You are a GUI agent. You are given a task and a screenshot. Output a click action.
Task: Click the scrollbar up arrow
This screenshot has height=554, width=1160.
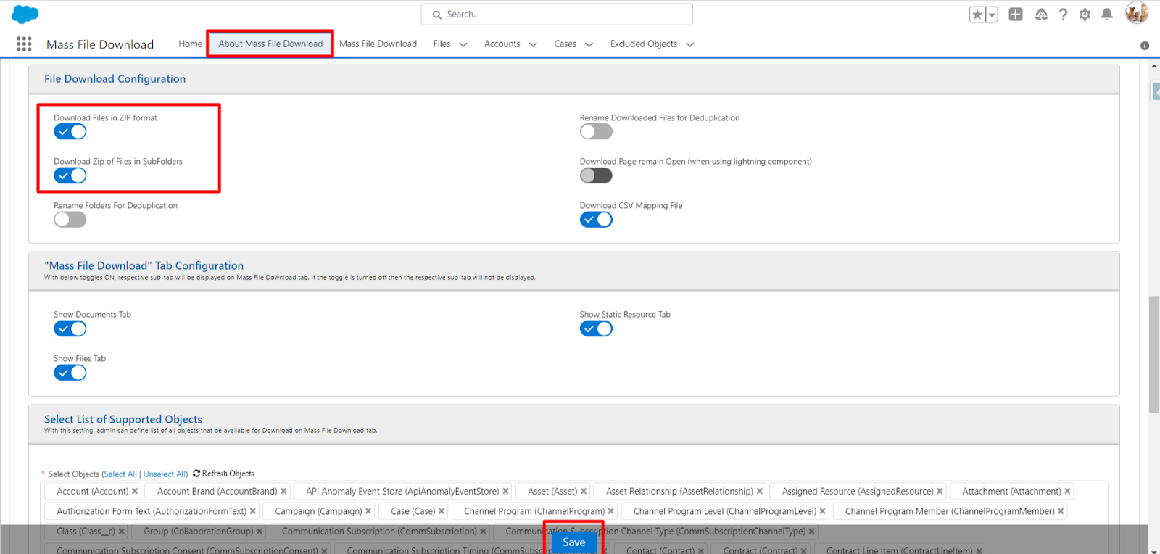pyautogui.click(x=1154, y=66)
